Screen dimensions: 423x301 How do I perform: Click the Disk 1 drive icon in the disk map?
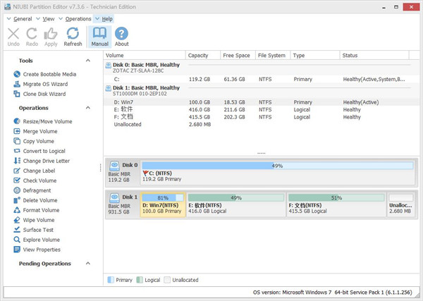point(115,197)
